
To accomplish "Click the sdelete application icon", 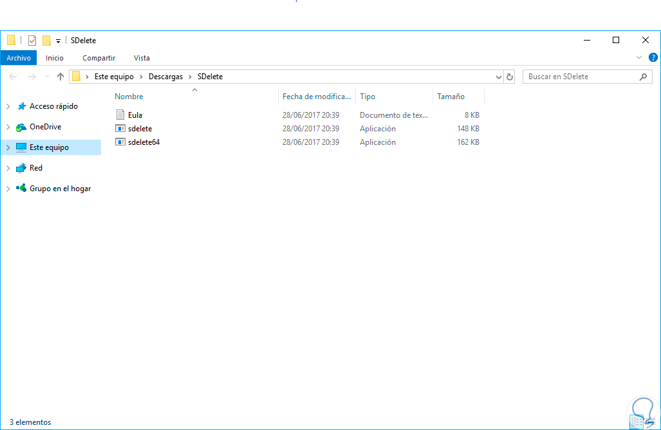I will click(x=120, y=128).
